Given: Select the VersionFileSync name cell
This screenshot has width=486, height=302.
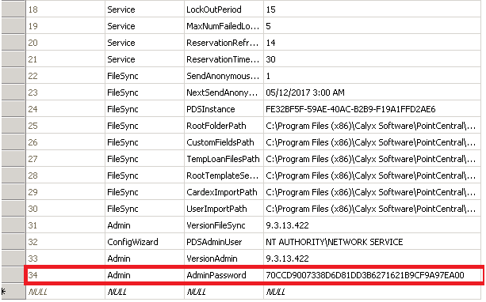Looking at the screenshot, I should (224, 225).
